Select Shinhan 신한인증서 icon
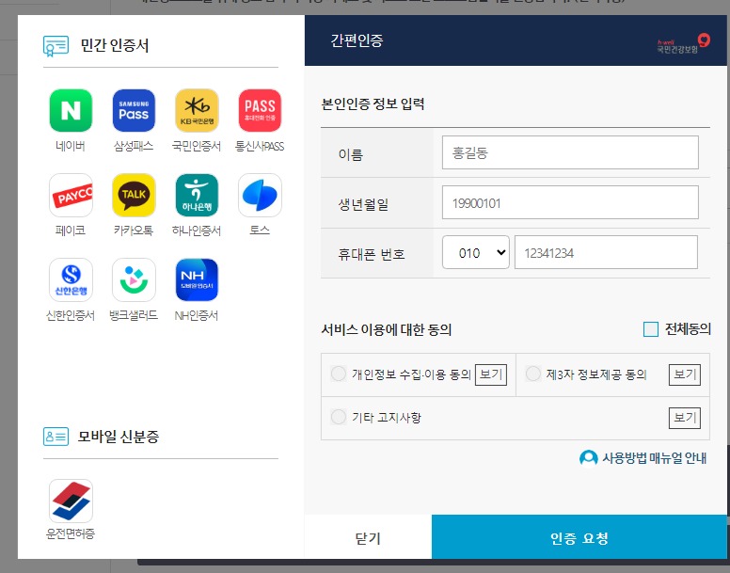This screenshot has height=573, width=730. 71,279
